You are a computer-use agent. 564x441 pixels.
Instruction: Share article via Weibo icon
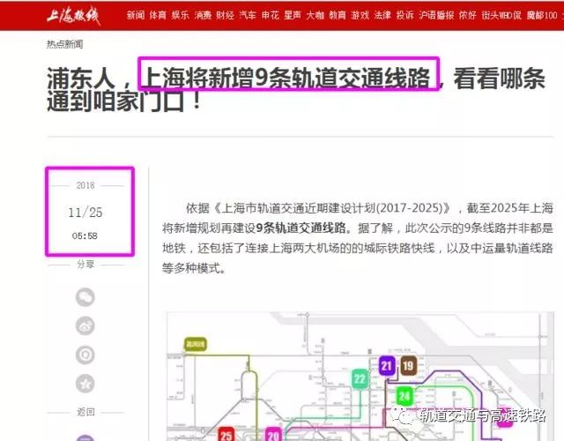pyautogui.click(x=85, y=326)
